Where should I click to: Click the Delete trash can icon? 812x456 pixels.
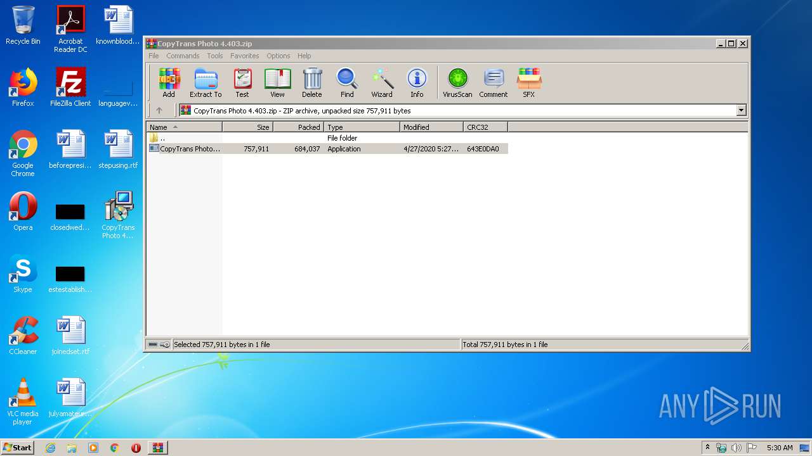[x=311, y=83]
